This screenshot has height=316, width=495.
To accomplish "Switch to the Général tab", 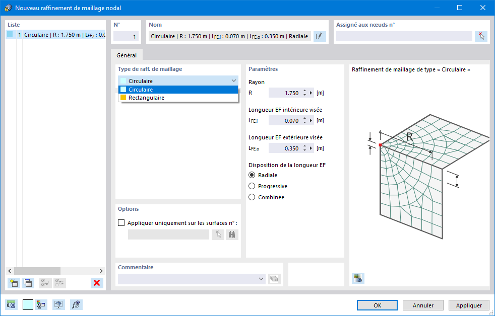I will pos(127,55).
